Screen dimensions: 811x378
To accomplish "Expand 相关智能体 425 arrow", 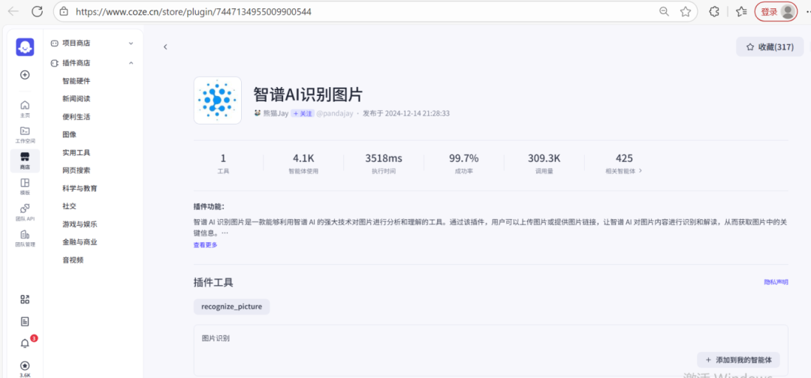I will coord(641,170).
